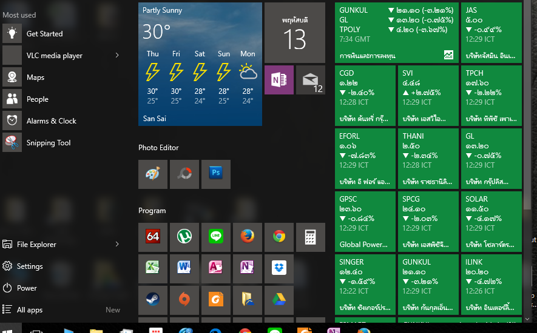The image size is (537, 333).
Task: Select the Program group header
Action: point(152,211)
